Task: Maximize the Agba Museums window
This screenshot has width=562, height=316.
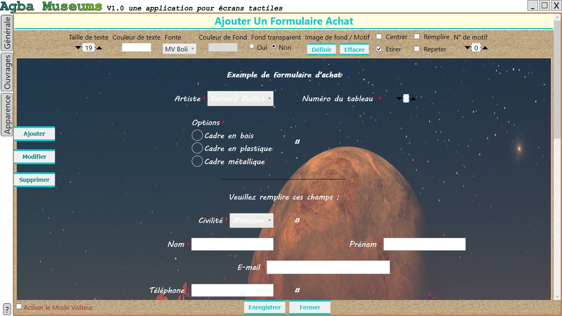Action: [x=544, y=5]
